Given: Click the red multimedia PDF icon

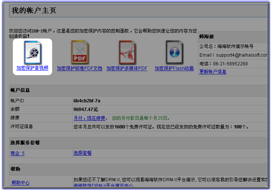Looking at the screenshot, I should click(x=128, y=52).
